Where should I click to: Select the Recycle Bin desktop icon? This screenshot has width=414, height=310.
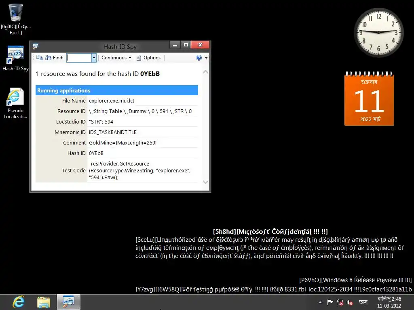point(16,19)
